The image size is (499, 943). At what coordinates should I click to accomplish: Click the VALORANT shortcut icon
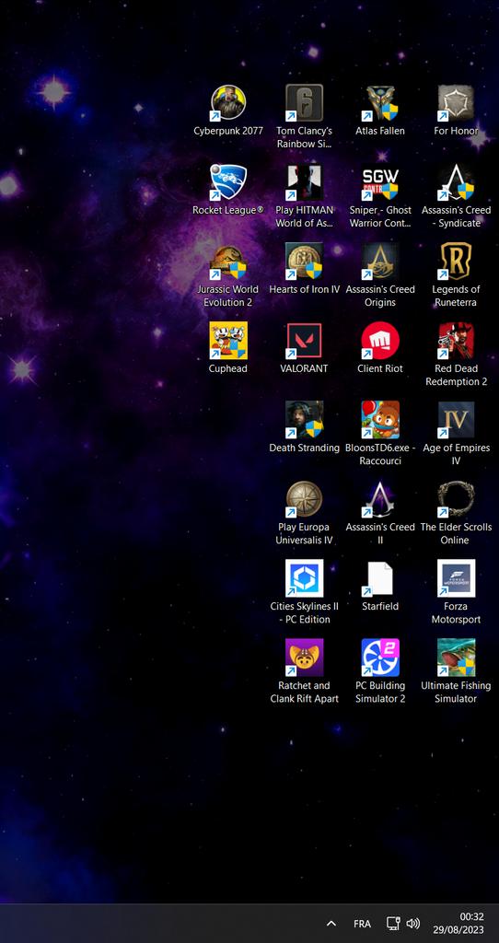pyautogui.click(x=304, y=341)
